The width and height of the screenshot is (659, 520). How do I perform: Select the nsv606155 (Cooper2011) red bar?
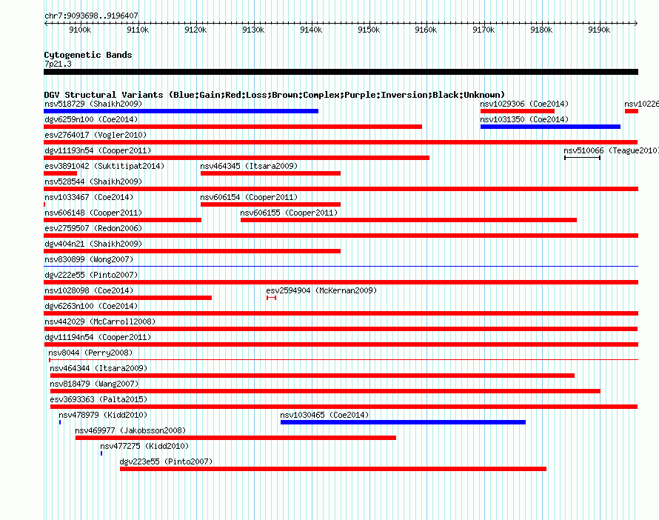point(409,220)
